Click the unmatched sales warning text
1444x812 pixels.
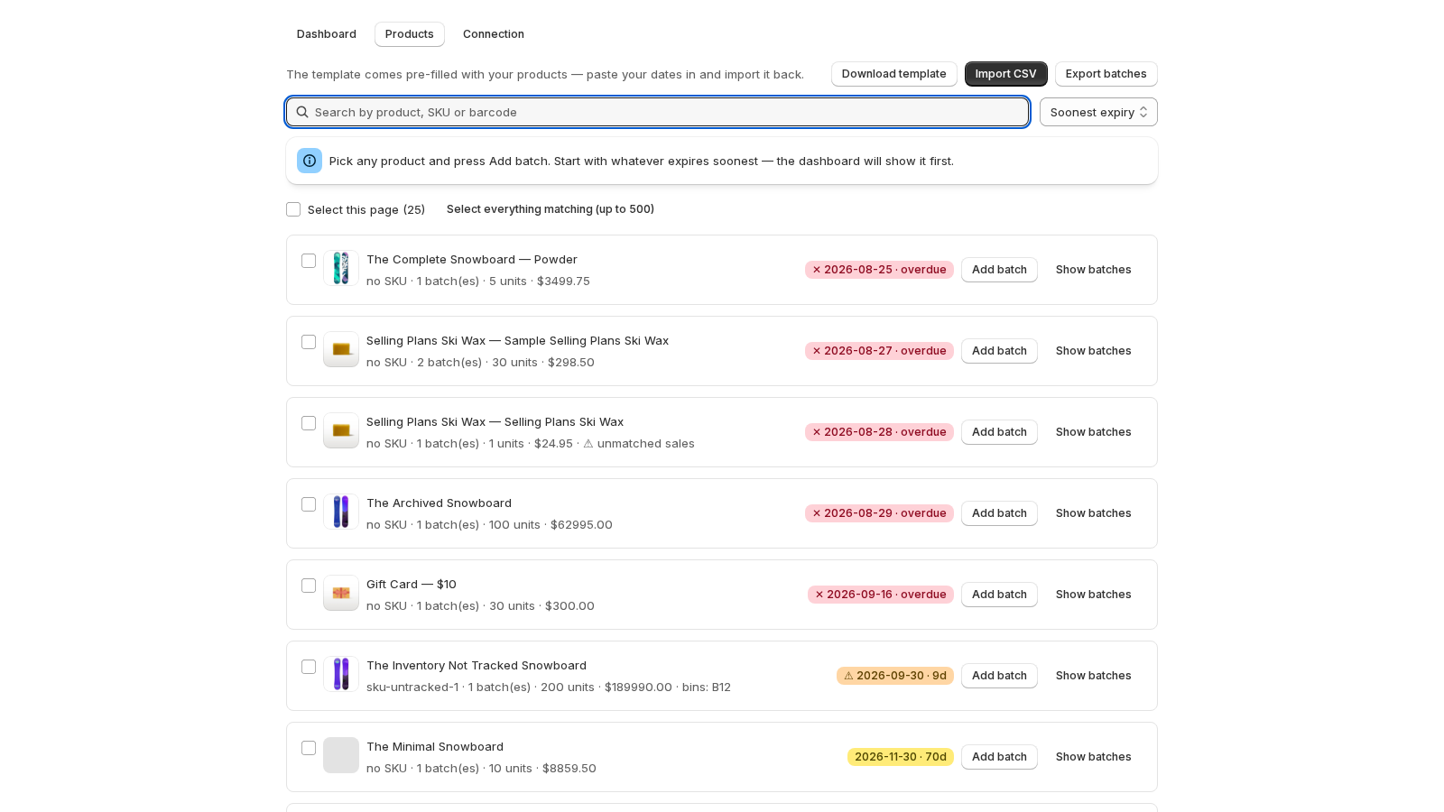click(639, 444)
